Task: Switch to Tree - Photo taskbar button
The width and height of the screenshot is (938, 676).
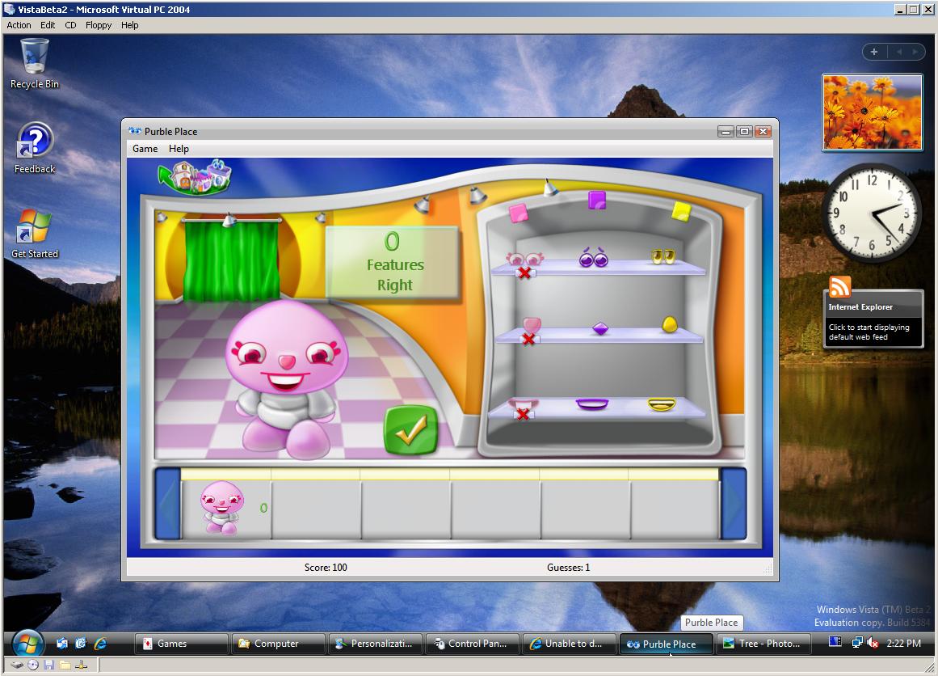Action: click(763, 644)
